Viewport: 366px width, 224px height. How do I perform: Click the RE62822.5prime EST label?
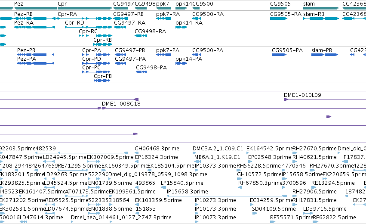334,218
